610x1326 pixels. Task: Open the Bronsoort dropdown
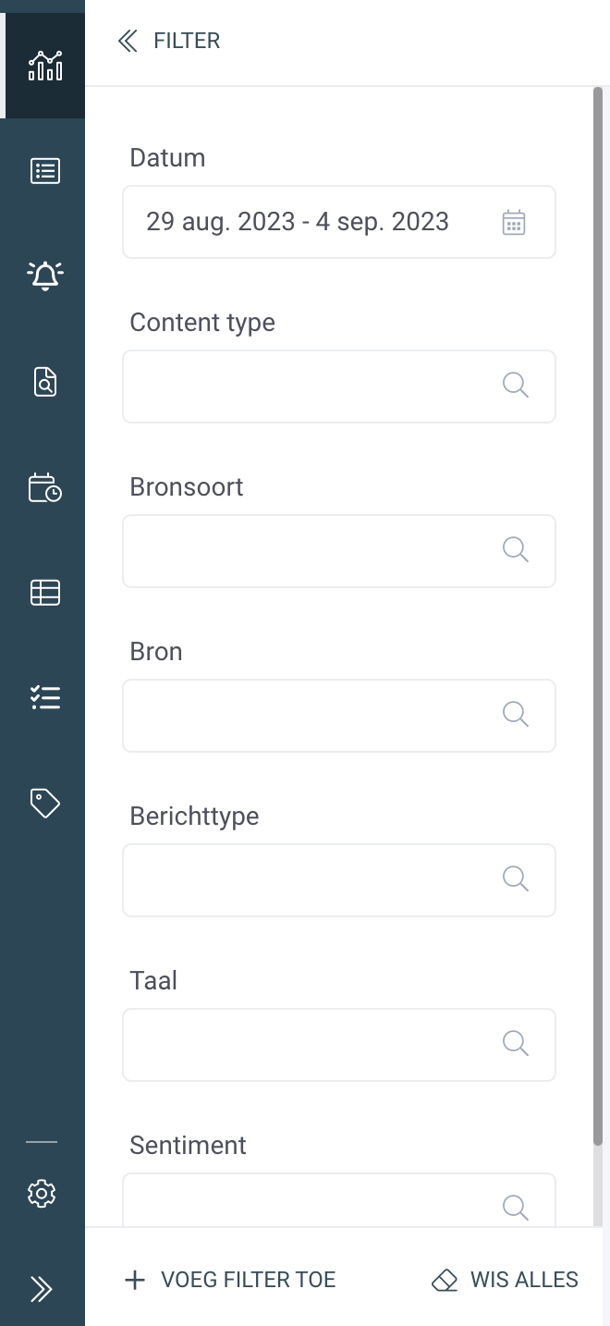click(339, 551)
